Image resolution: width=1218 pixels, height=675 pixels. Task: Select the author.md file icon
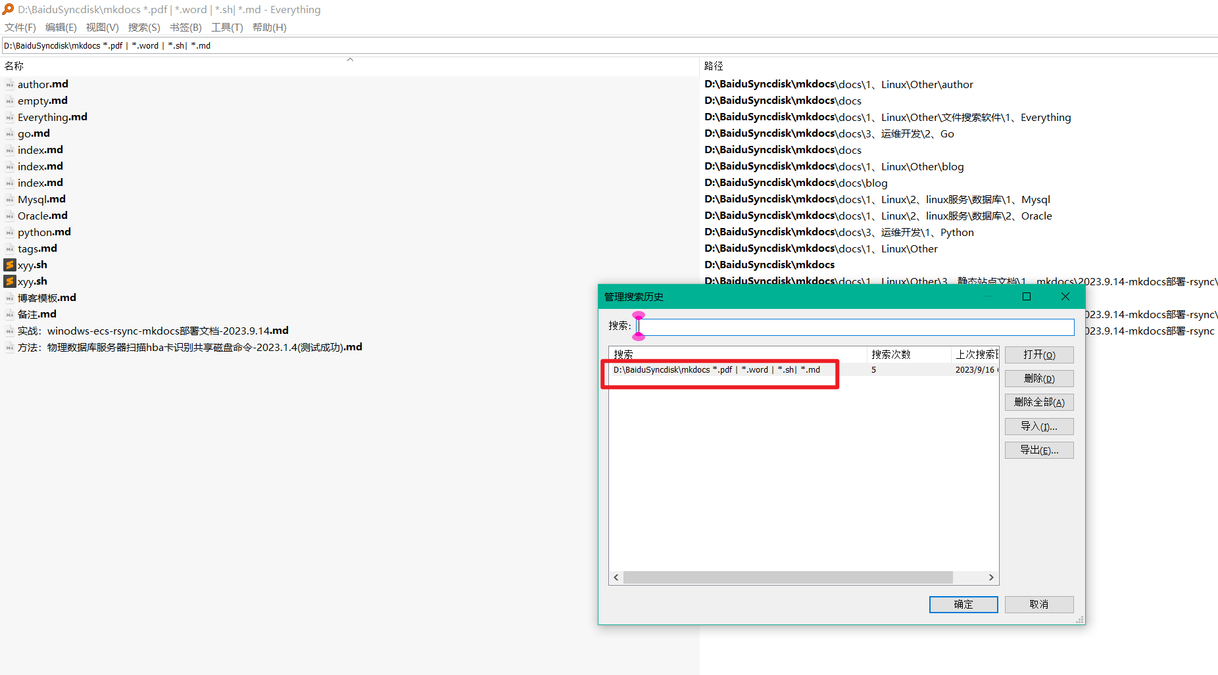pyautogui.click(x=9, y=84)
